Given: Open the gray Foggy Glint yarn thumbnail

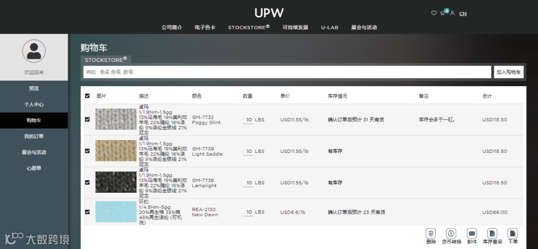Looking at the screenshot, I should pos(116,120).
